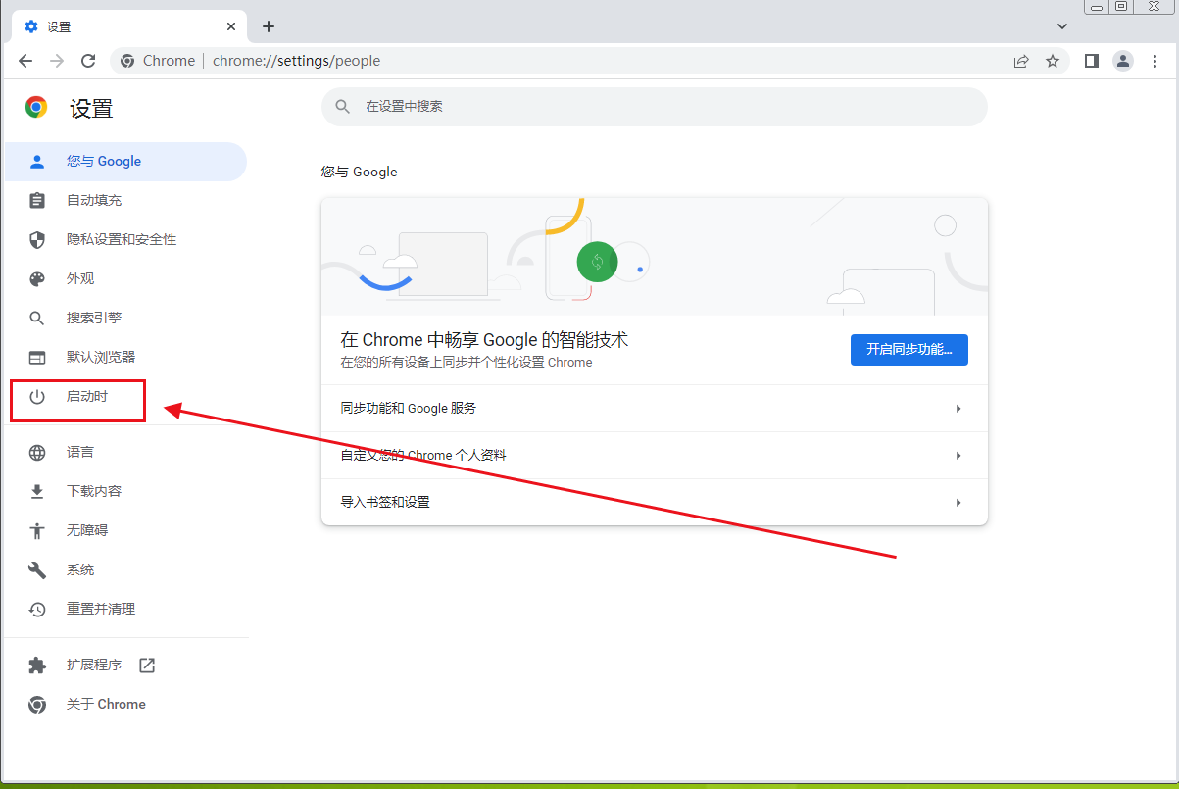1179x789 pixels.
Task: Open the Chrome side panel icon
Action: (1091, 61)
